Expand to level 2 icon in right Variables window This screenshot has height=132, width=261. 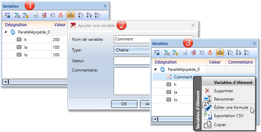coord(238,53)
